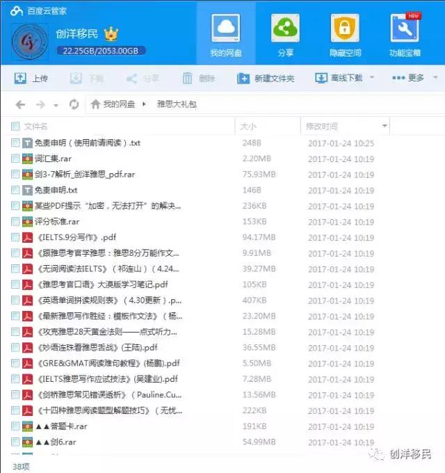
Task: Check the box for 词汇集.rar
Action: 15,158
